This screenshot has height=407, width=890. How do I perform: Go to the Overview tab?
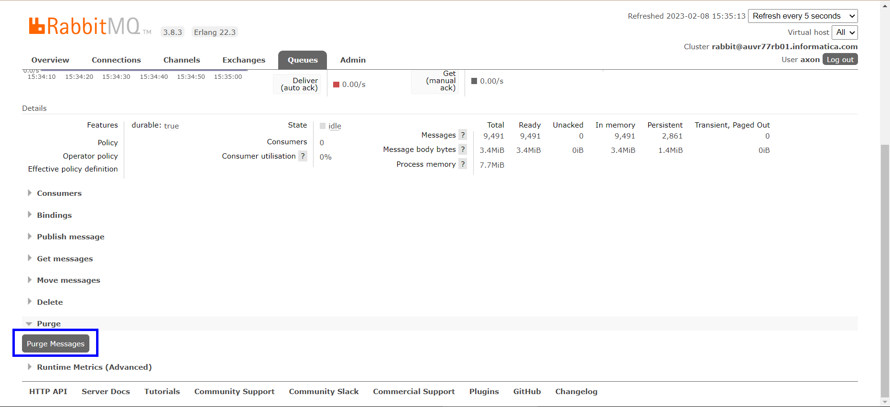(50, 60)
